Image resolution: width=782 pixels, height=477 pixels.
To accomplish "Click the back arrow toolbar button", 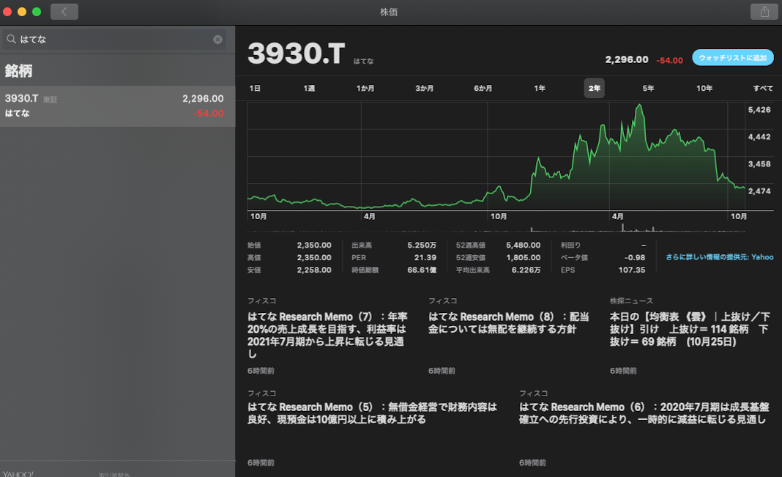I will coord(64,12).
